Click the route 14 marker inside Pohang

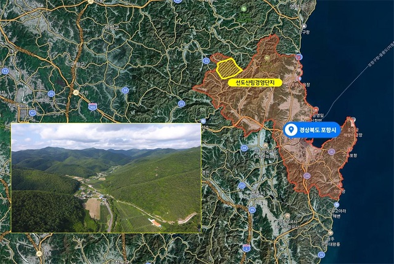coord(307,176)
